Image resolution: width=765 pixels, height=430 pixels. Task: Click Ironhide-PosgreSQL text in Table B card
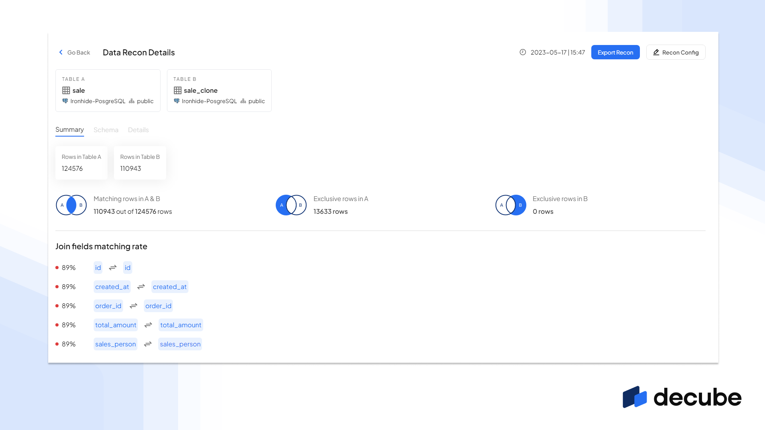point(209,101)
